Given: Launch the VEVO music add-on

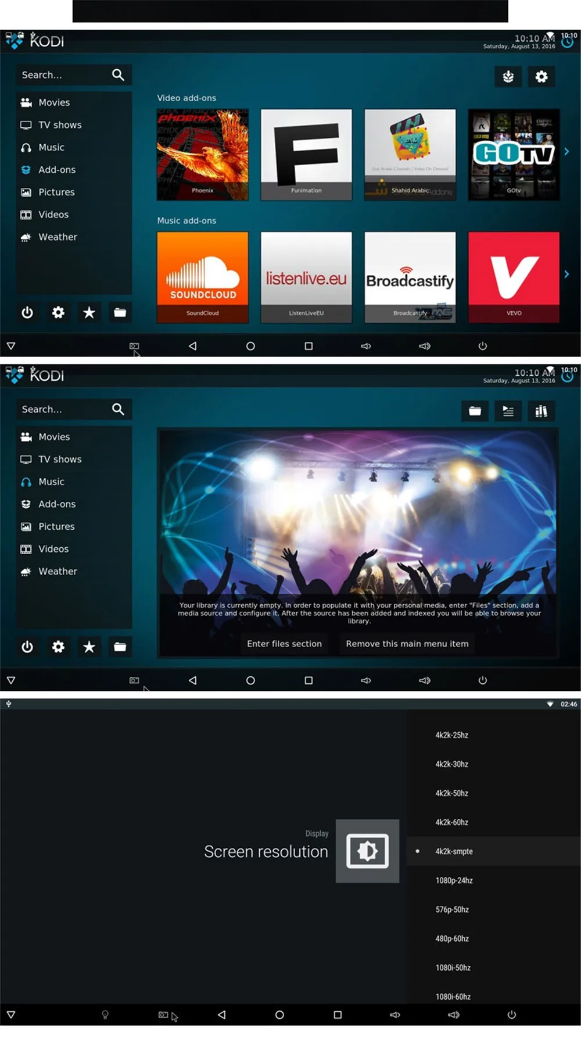Looking at the screenshot, I should 514,277.
